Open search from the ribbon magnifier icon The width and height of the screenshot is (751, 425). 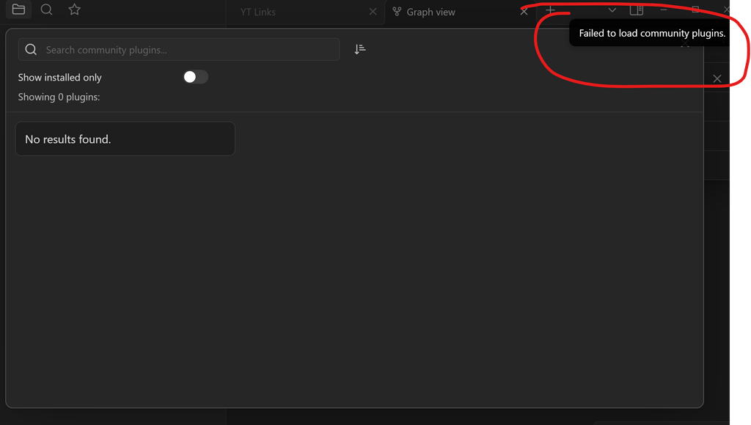point(46,10)
